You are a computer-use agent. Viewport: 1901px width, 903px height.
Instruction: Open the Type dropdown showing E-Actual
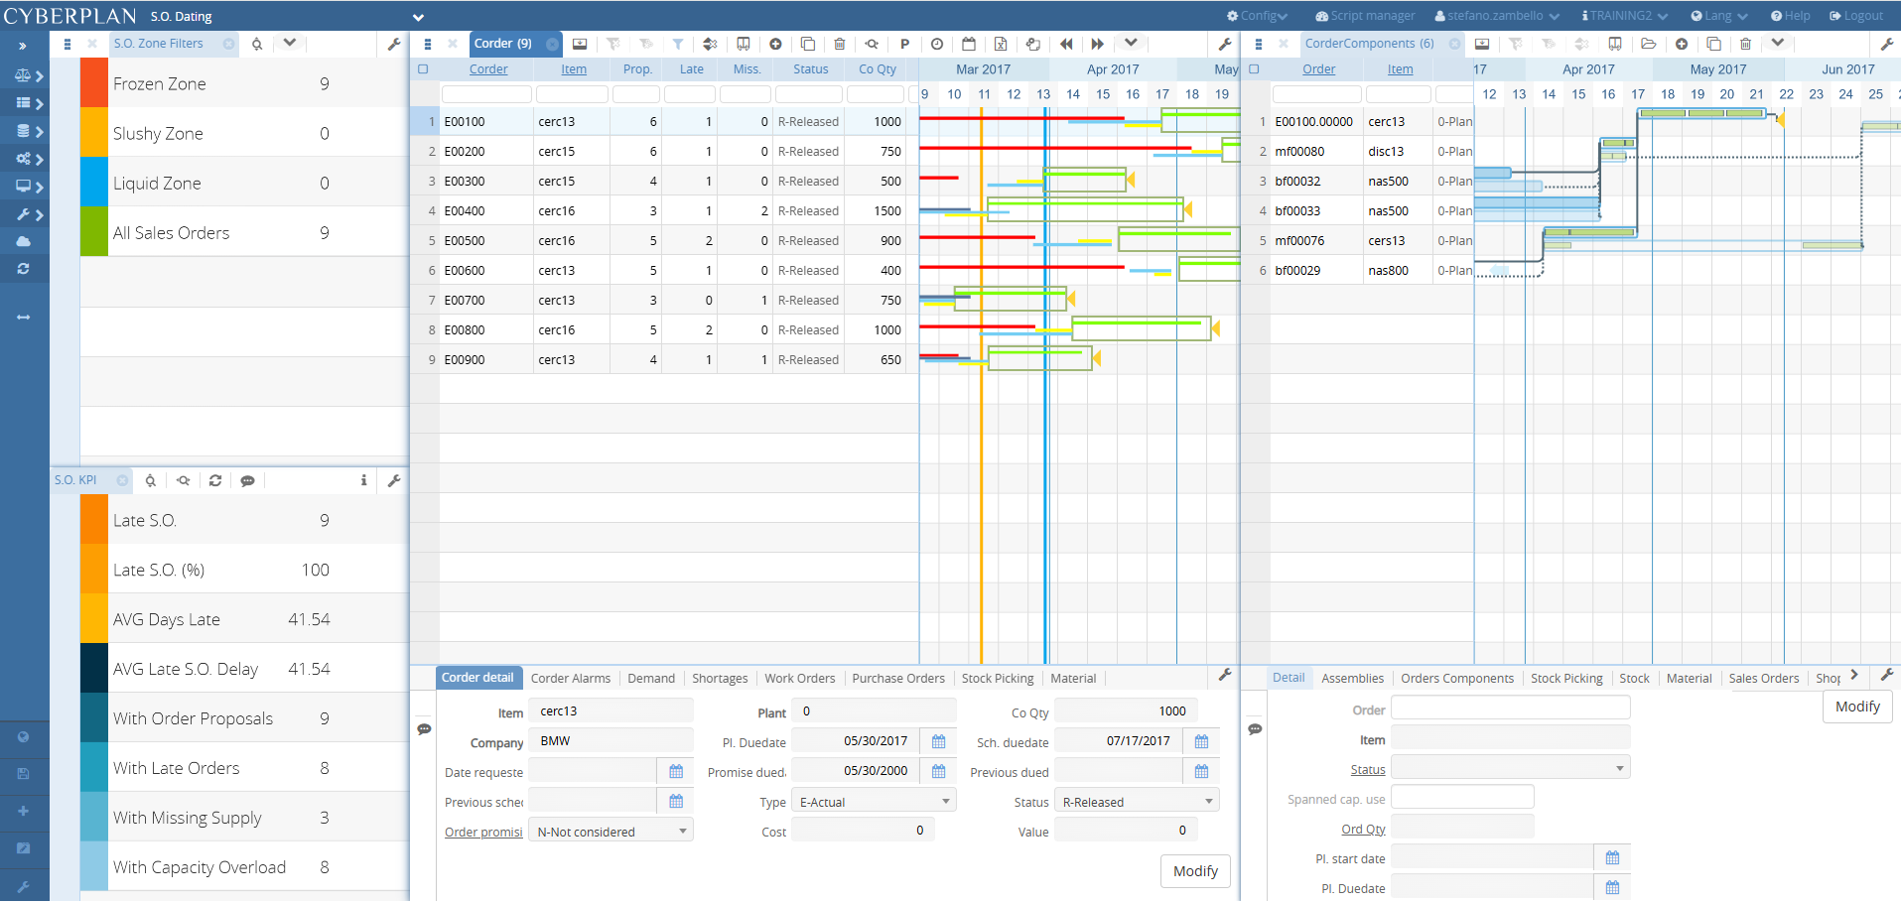click(x=872, y=800)
